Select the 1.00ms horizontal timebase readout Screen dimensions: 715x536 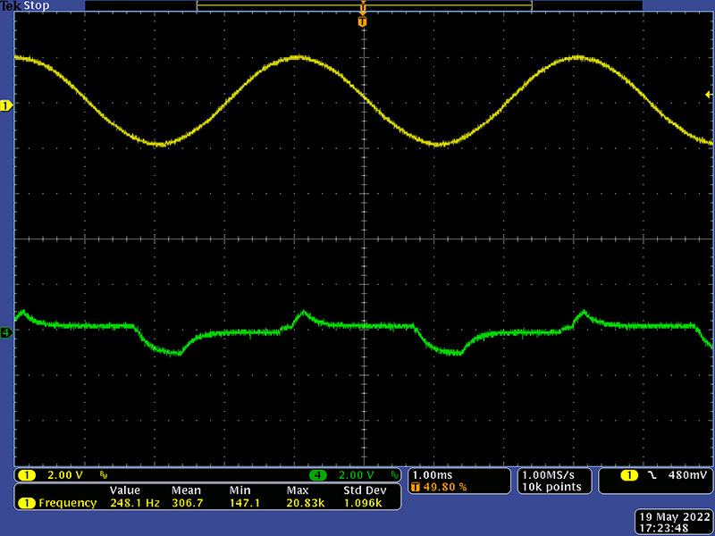point(433,474)
